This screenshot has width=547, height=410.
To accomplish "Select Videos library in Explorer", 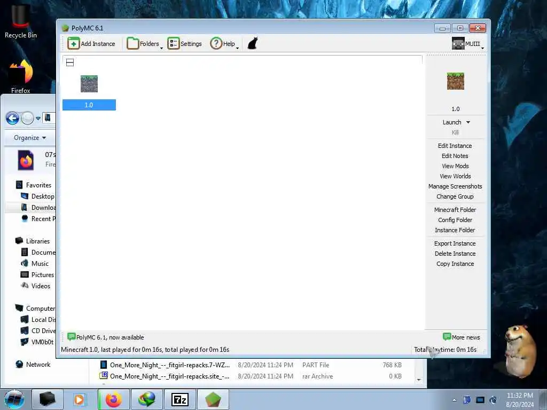I will [36, 286].
